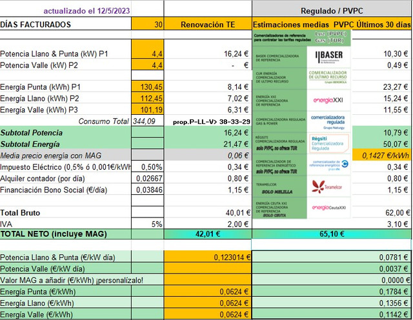Click the Consumo Total value 344,09

point(144,121)
